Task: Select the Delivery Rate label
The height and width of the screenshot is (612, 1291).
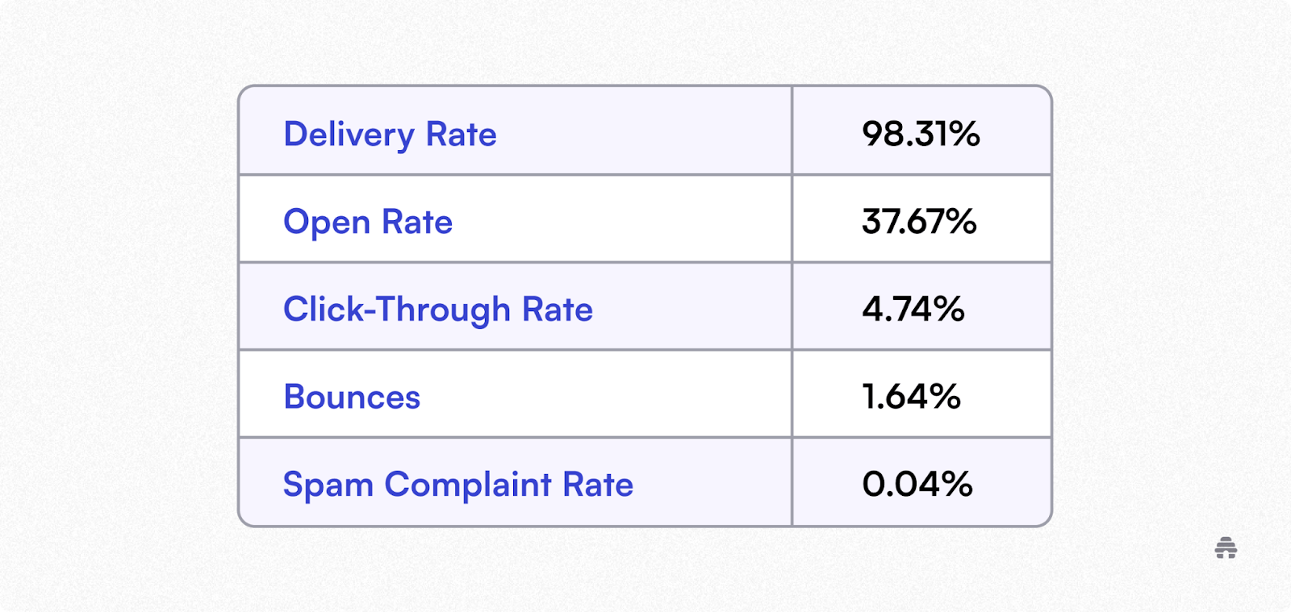Action: [x=390, y=135]
